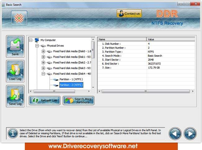This screenshot has height=150, width=202.
Task: Click the tree panel horizontal scrollbar thumb
Action: coord(54,91)
